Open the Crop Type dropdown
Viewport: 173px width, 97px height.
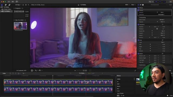(163, 42)
